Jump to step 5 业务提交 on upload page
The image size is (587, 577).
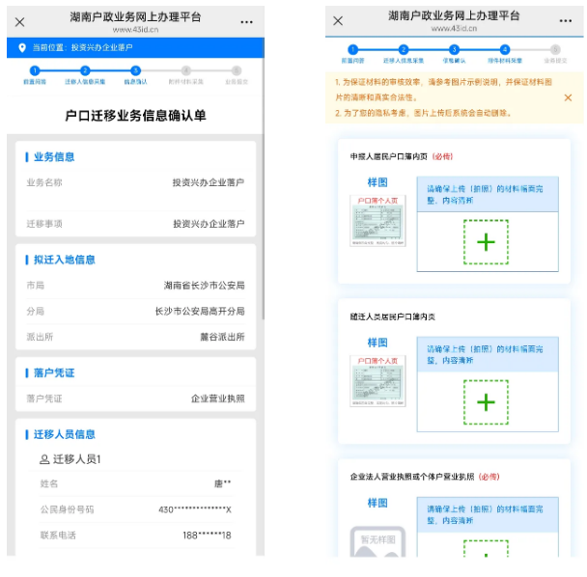click(554, 50)
